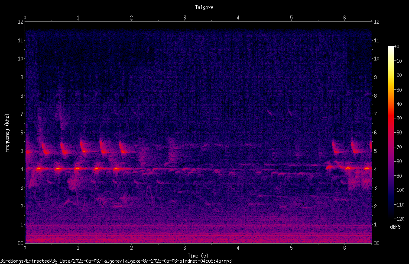Click the 6 second mark on top time axis
Viewport: 409px width, 264px height.
coord(344,17)
